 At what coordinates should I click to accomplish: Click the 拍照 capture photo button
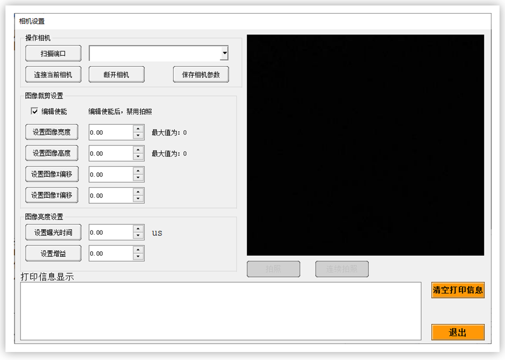274,269
